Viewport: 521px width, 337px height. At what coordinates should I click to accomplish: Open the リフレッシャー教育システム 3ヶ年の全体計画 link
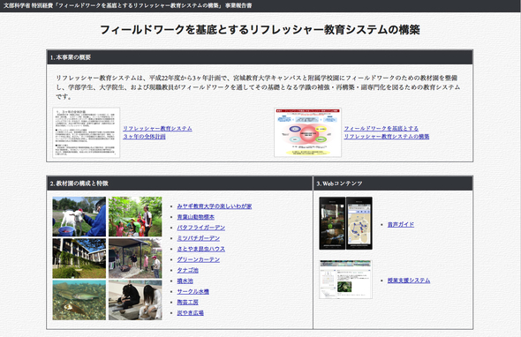point(157,132)
